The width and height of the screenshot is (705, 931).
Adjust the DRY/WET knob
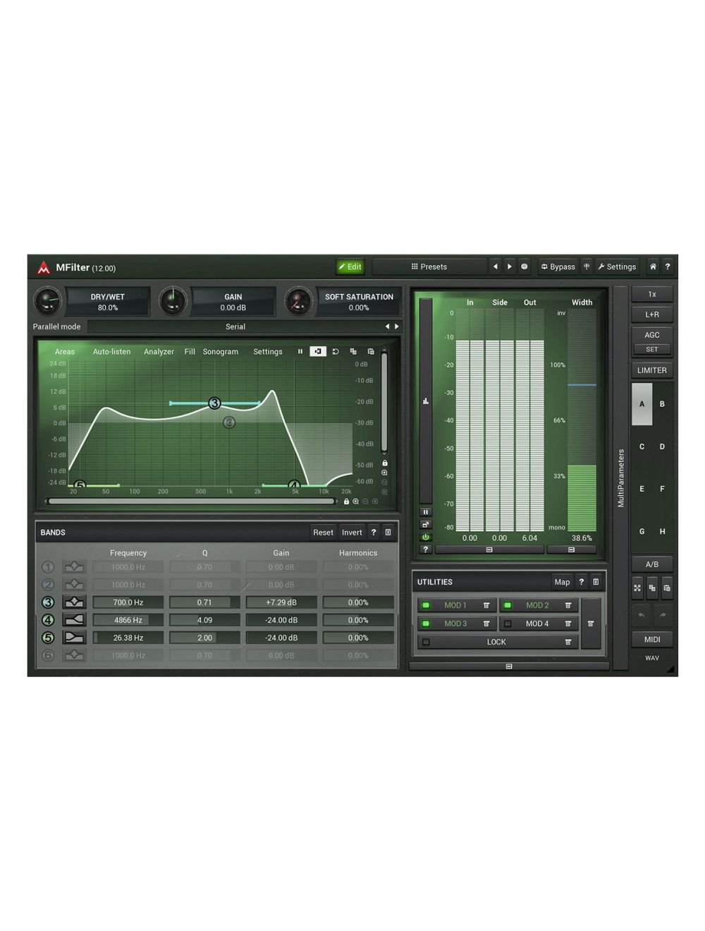tap(49, 301)
